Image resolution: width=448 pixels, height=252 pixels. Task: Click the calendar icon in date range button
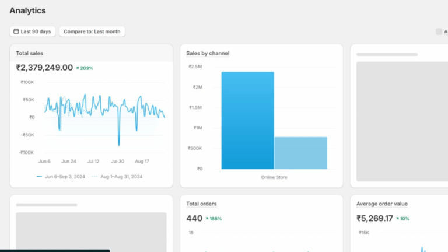pyautogui.click(x=16, y=32)
